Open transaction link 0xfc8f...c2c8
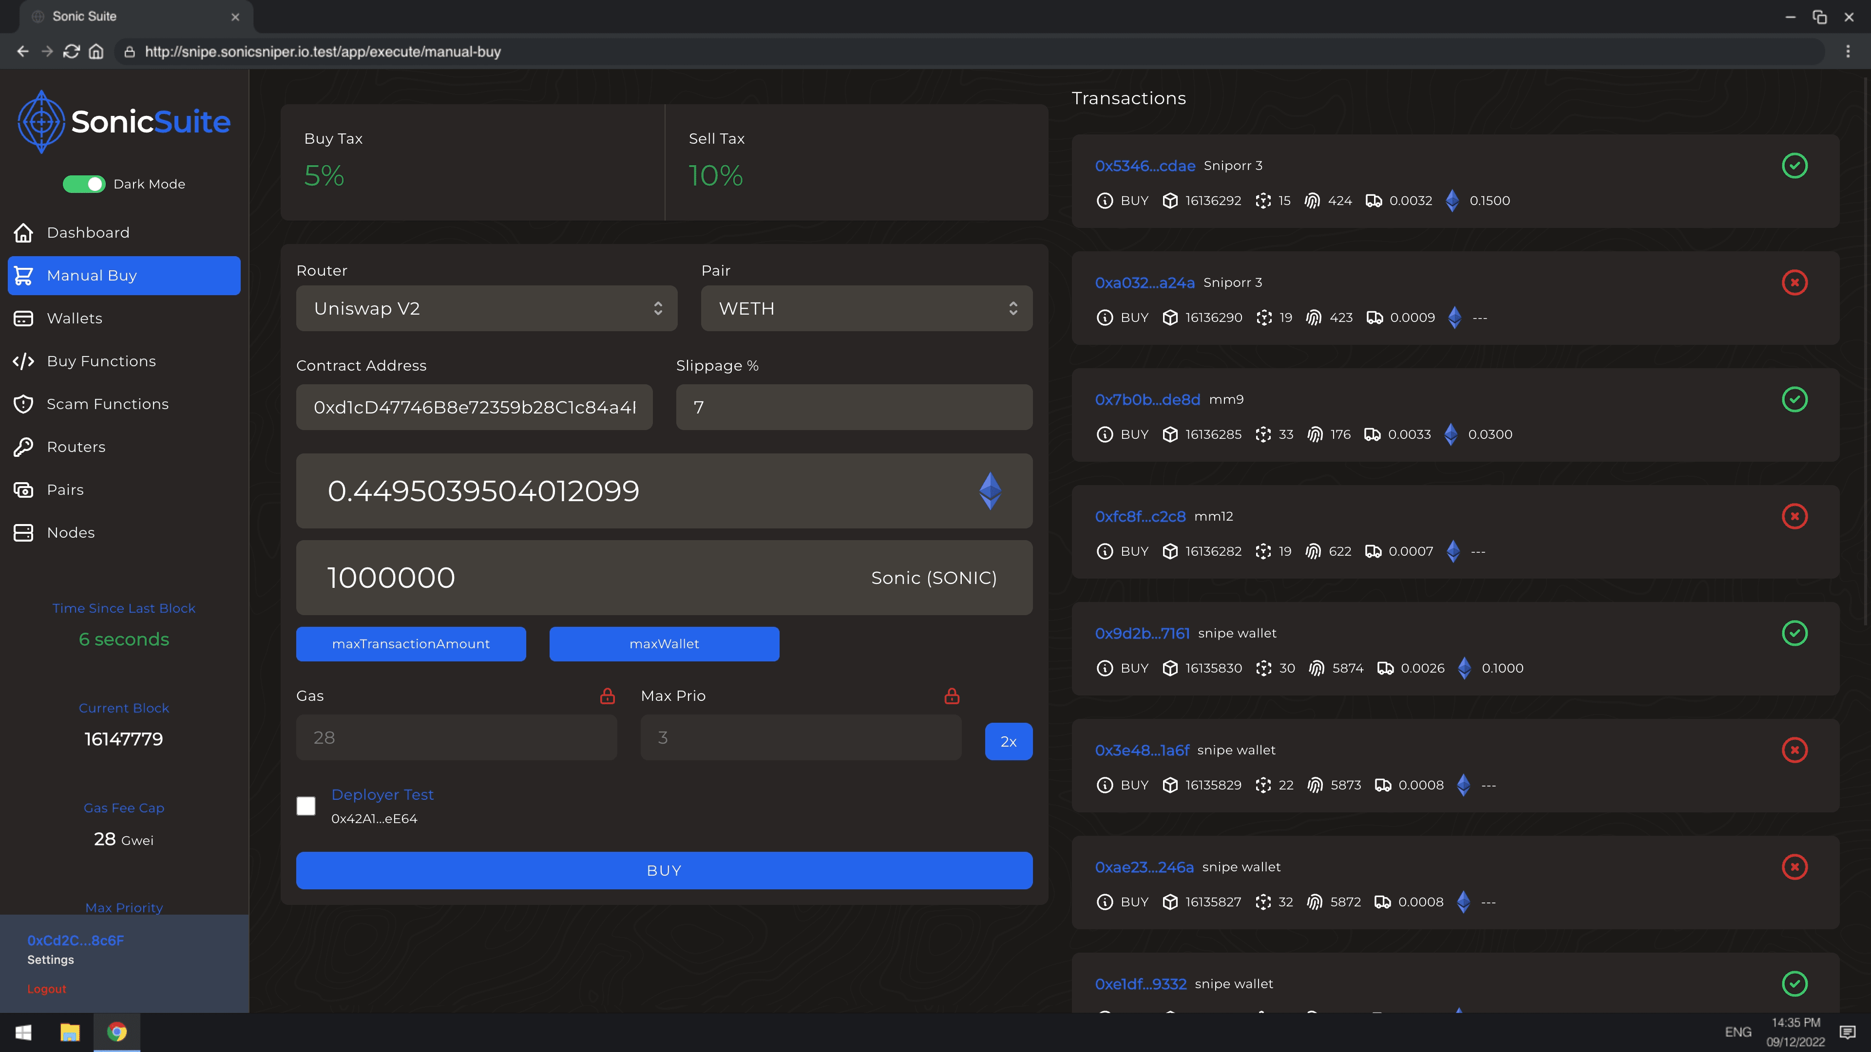Image resolution: width=1871 pixels, height=1052 pixels. click(1140, 516)
